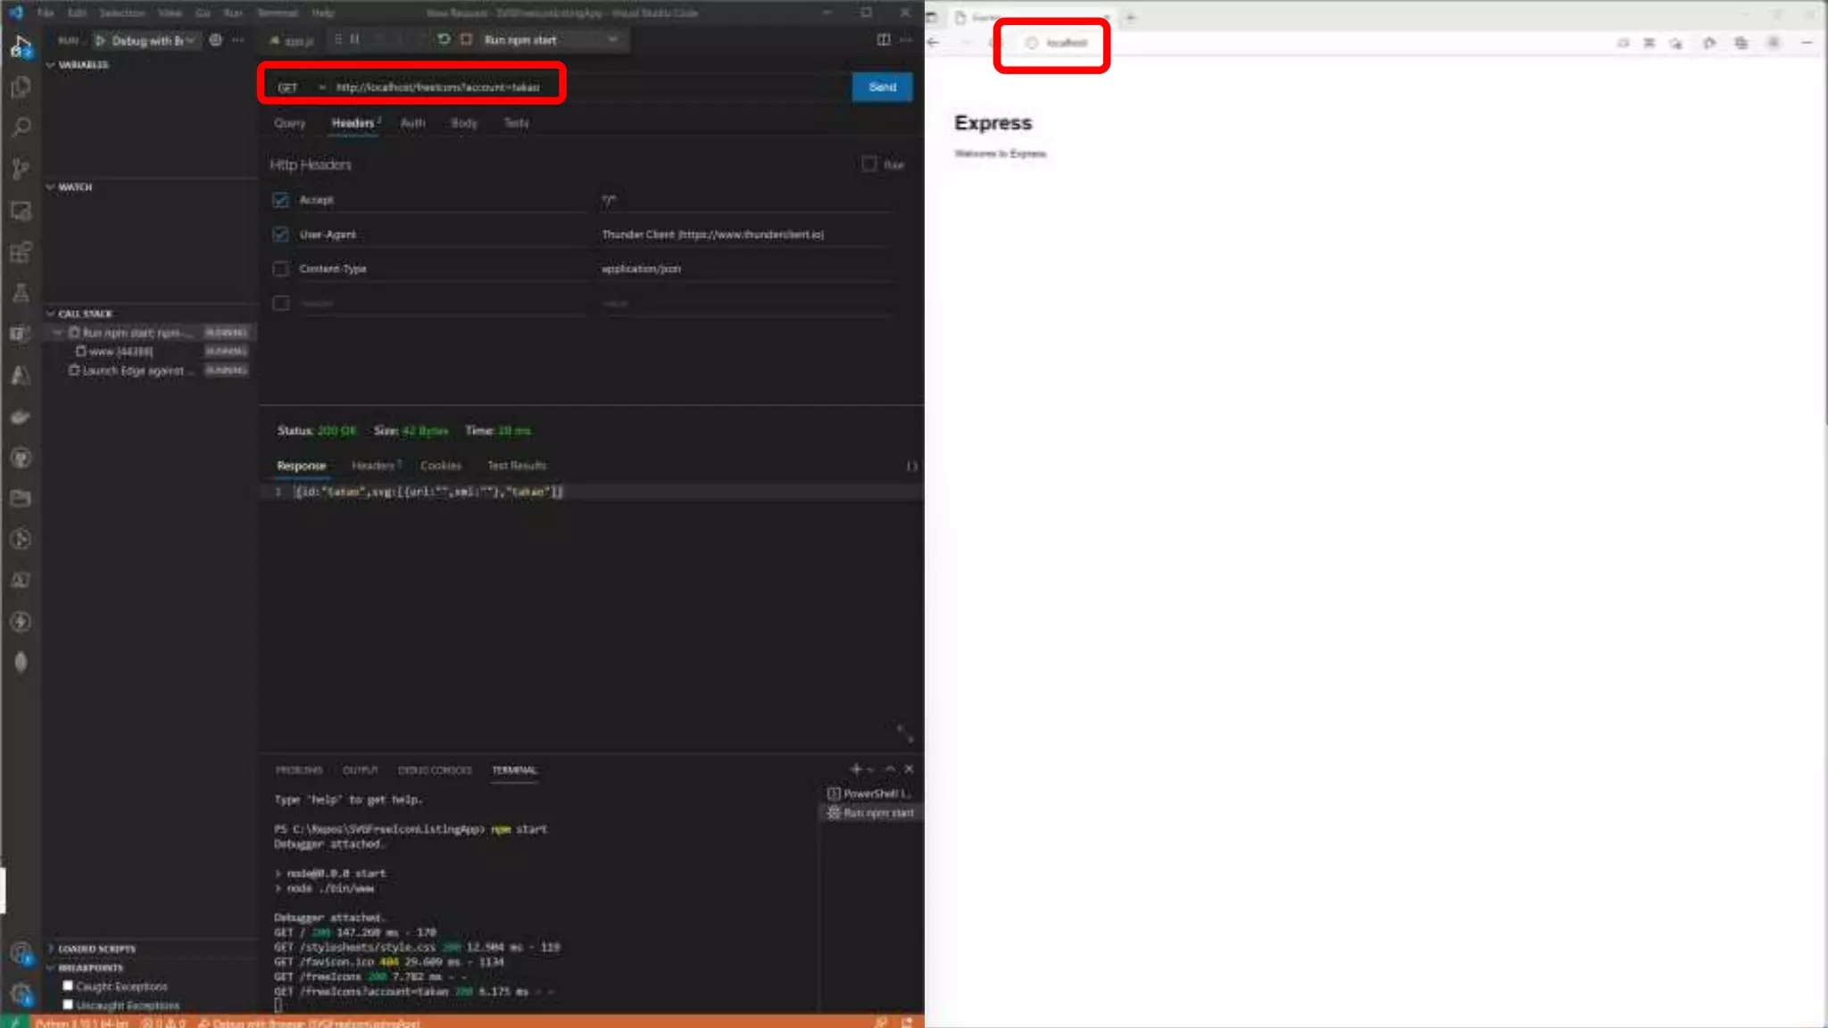Switch to the Auth tab
Viewport: 1828px width, 1028px height.
point(412,123)
